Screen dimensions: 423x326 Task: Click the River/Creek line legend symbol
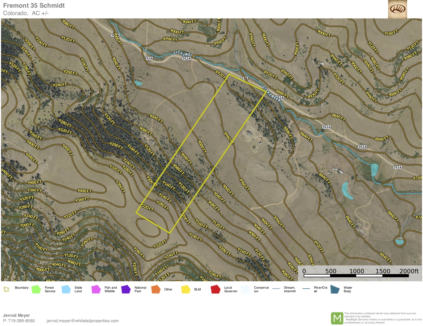[306, 289]
